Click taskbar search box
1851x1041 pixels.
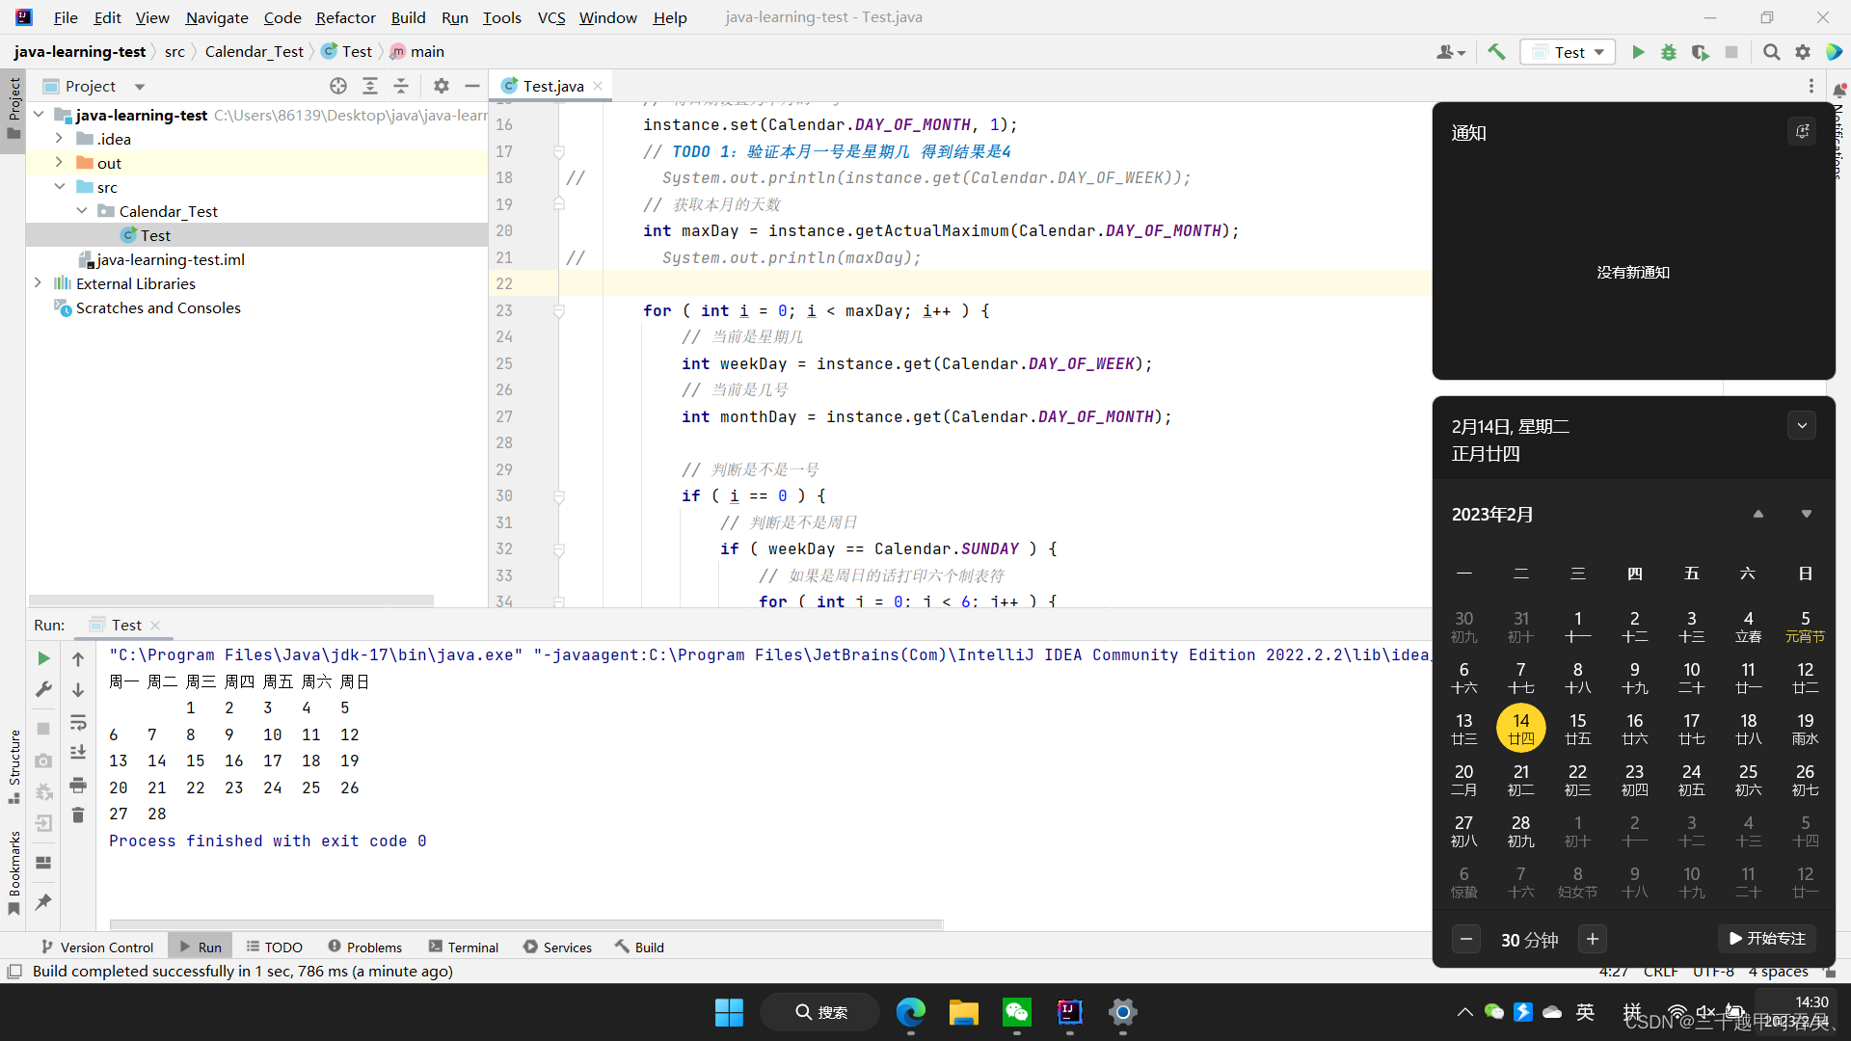pyautogui.click(x=820, y=1012)
